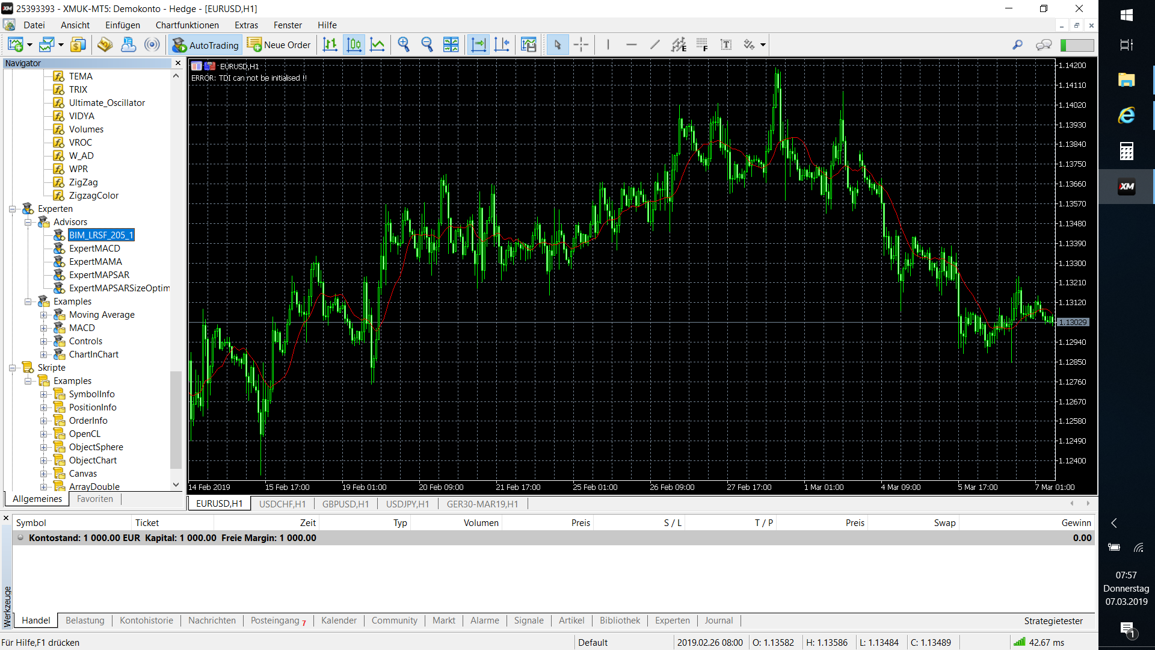Select the ZigzagColor indicator
1155x650 pixels.
[x=94, y=196]
